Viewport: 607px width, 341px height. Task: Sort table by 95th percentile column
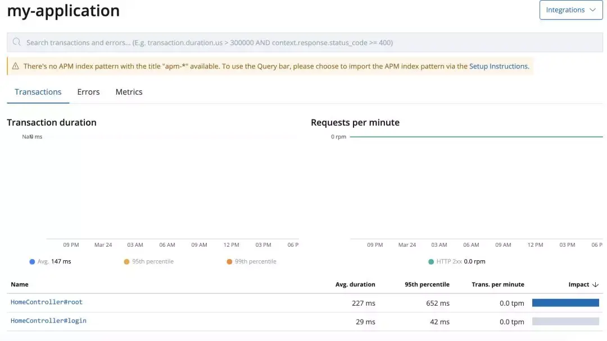click(x=427, y=285)
